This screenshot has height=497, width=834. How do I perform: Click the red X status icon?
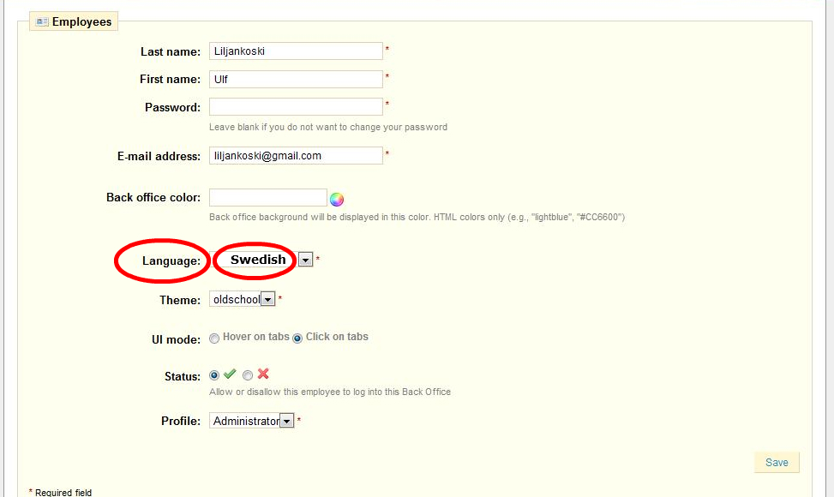[263, 374]
